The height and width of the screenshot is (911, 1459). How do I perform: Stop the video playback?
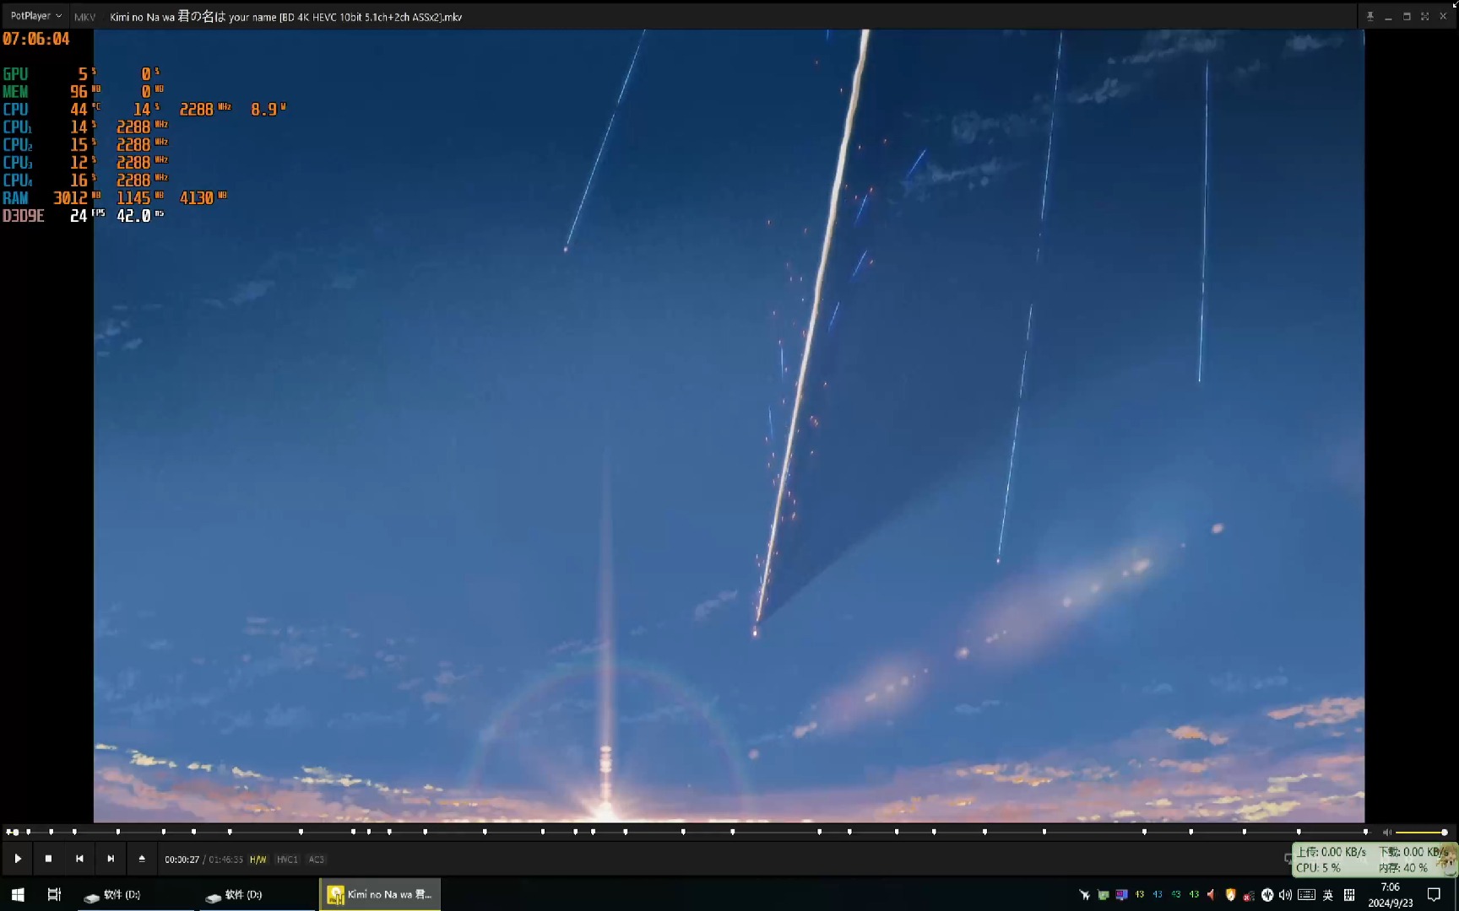pos(48,859)
